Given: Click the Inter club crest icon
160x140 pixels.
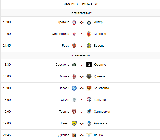Looking at the screenshot, I should [89, 22].
